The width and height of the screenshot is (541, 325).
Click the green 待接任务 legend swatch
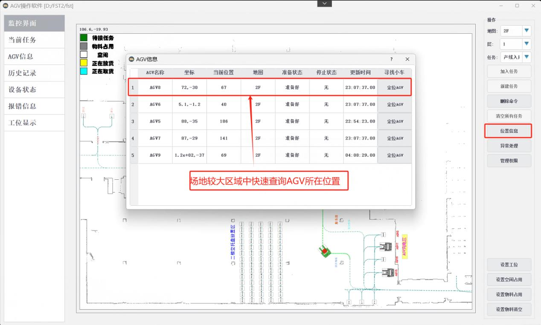pyautogui.click(x=84, y=38)
